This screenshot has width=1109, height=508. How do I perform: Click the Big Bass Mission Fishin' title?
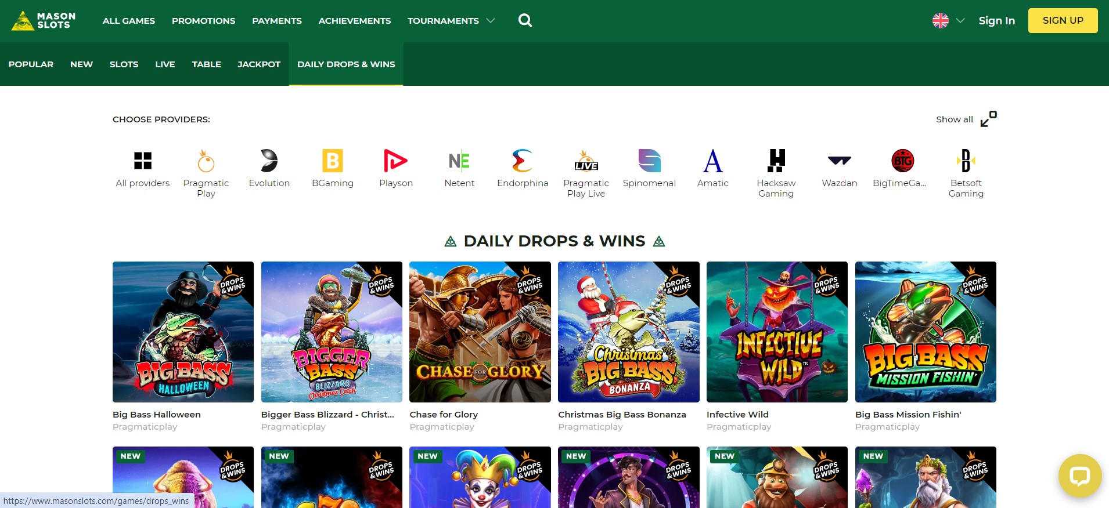[908, 415]
